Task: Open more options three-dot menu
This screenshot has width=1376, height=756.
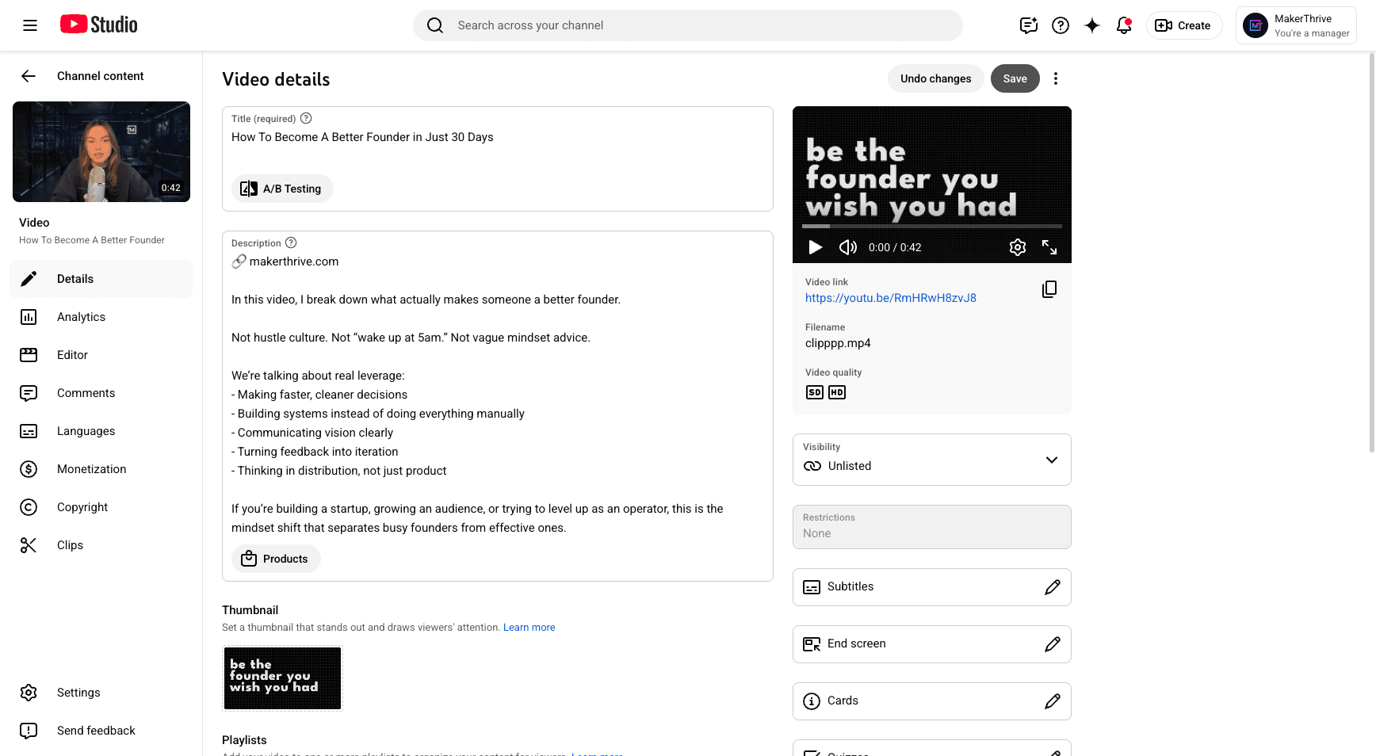Action: [1056, 78]
